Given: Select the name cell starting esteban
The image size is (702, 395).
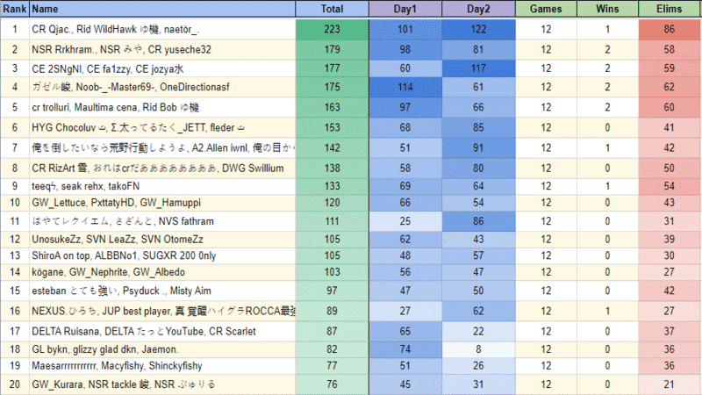Looking at the screenshot, I should [x=162, y=291].
